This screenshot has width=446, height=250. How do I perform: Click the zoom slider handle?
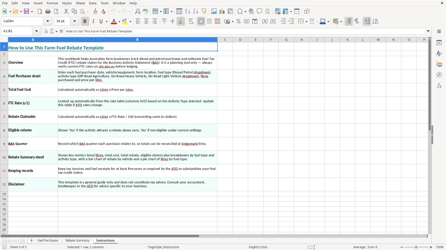click(x=416, y=247)
